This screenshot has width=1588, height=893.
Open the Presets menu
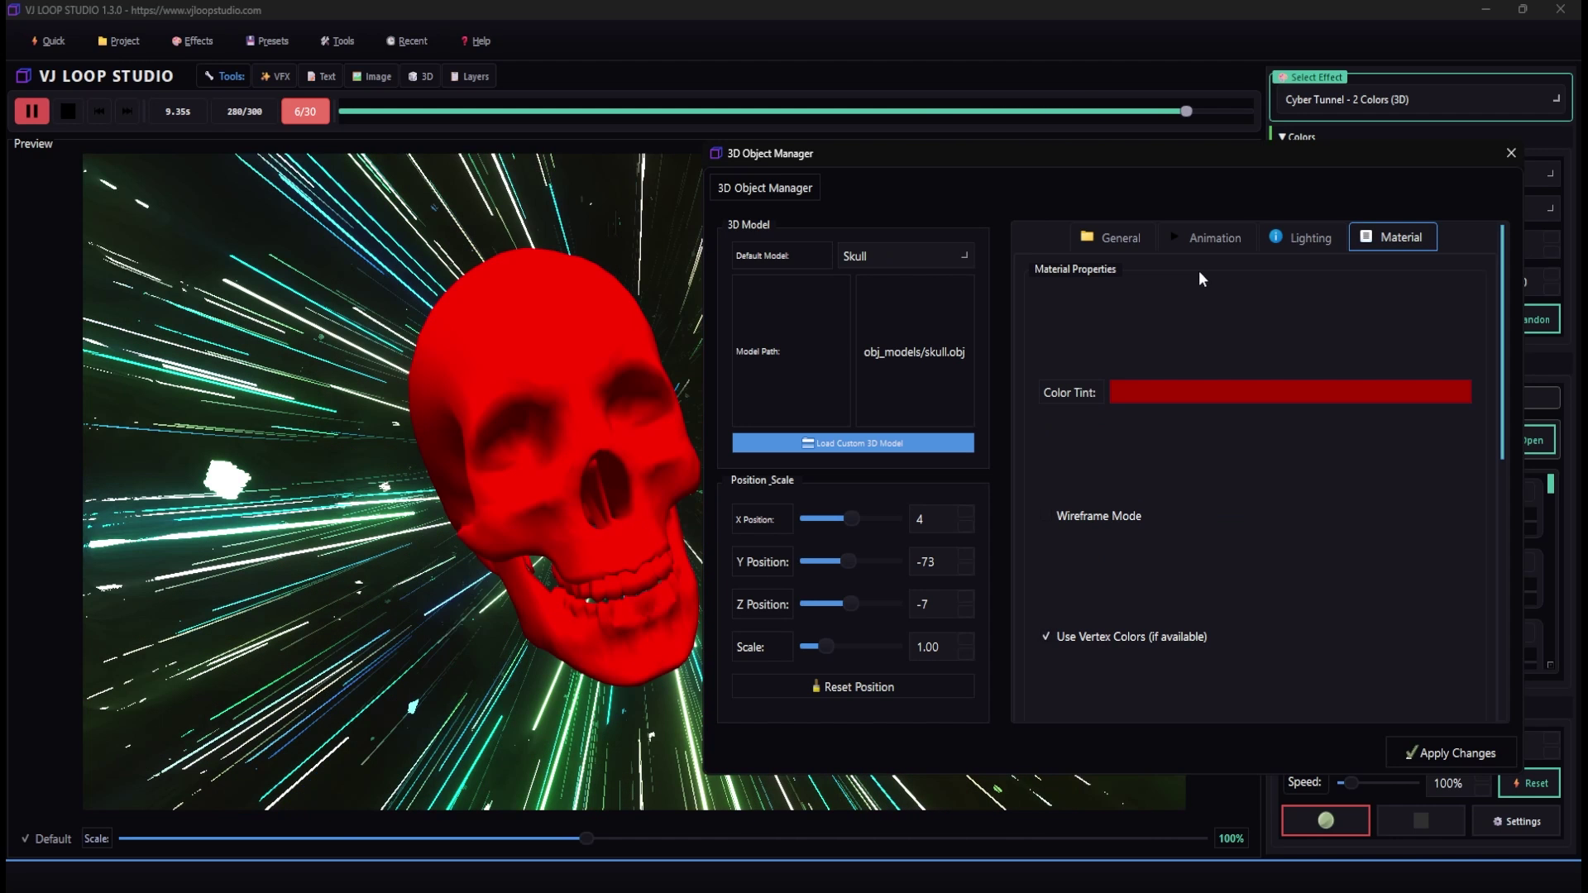(266, 41)
